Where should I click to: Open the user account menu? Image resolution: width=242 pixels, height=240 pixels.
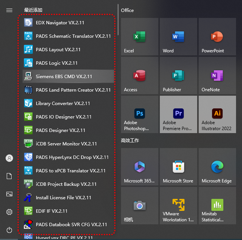point(9,158)
